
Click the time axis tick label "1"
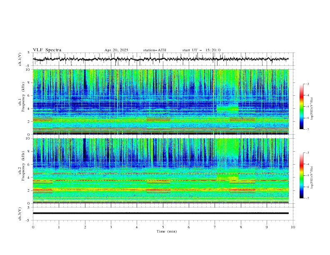59,227
